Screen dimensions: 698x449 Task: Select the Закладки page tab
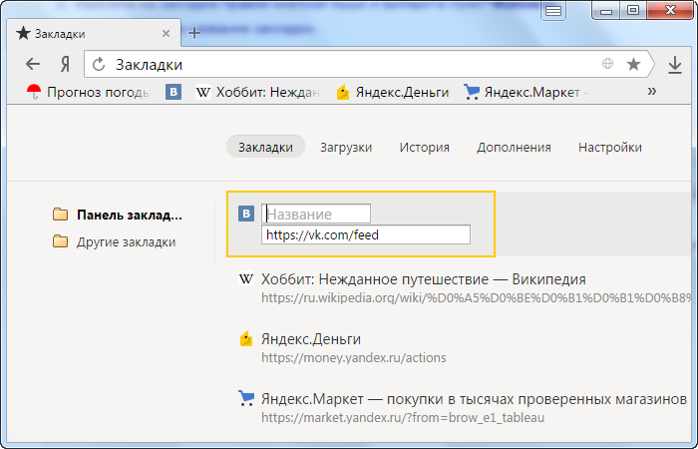point(265,147)
